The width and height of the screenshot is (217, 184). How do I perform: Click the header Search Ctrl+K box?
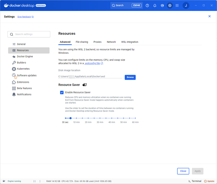[x=126, y=5]
